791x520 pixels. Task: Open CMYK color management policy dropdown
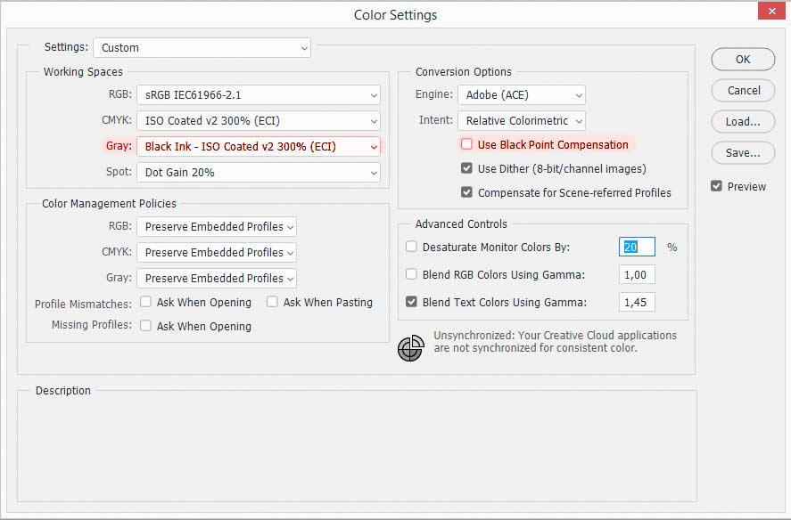[x=217, y=253]
